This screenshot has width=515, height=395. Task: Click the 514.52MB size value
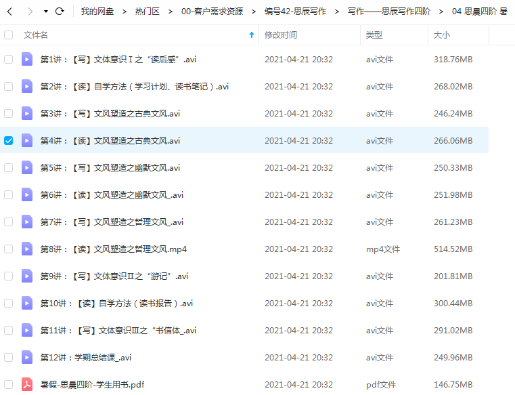click(453, 249)
